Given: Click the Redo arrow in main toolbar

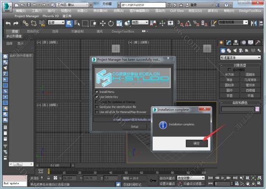Looking at the screenshot, I should 16,23.
